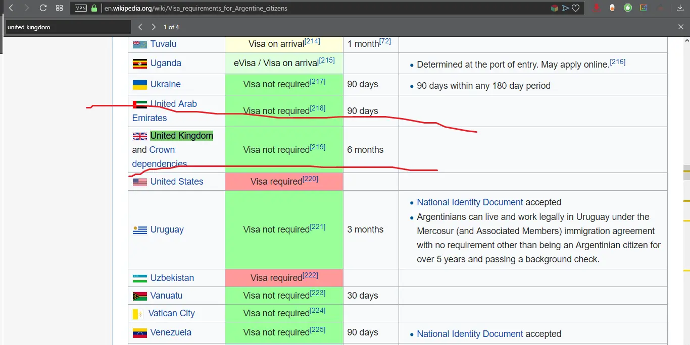This screenshot has width=690, height=345.
Task: Open reference [222] for Uzbekistan
Action: pos(310,275)
